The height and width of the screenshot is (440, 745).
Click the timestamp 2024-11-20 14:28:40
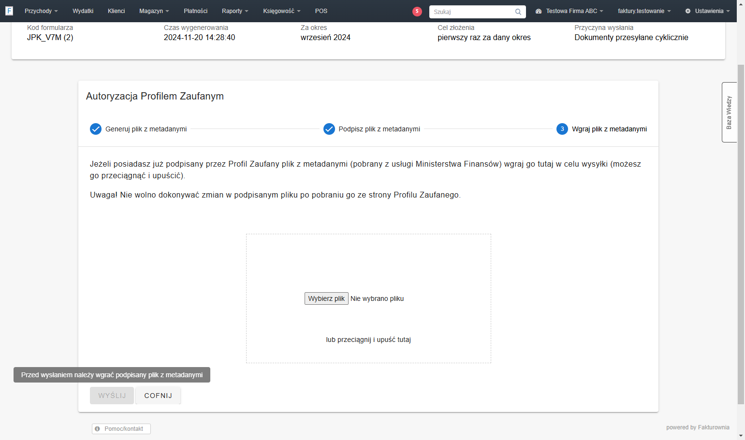point(200,38)
